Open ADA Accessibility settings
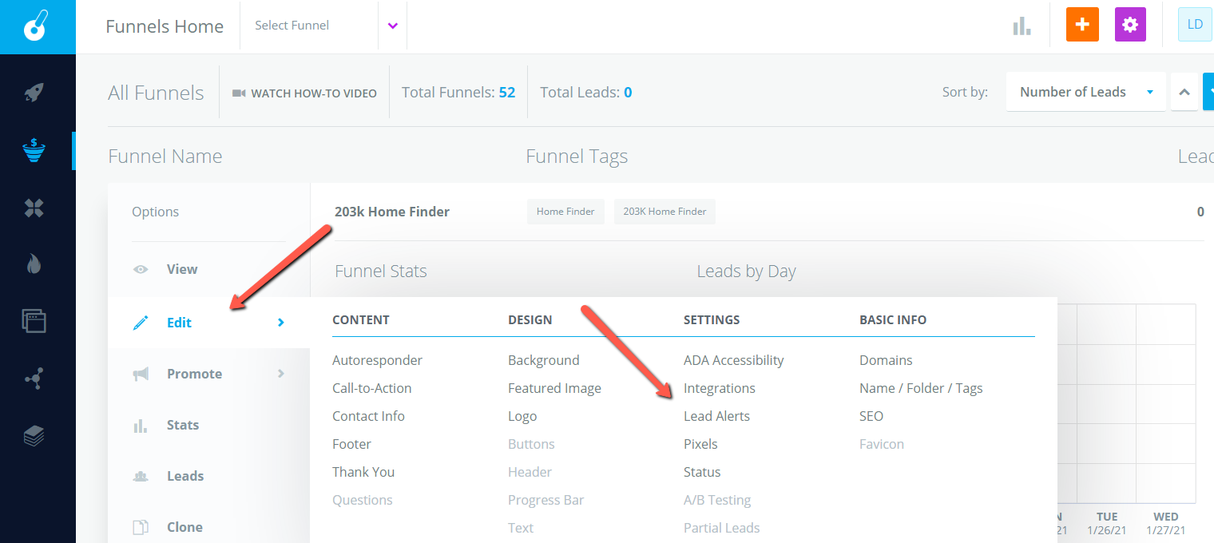 (x=733, y=360)
